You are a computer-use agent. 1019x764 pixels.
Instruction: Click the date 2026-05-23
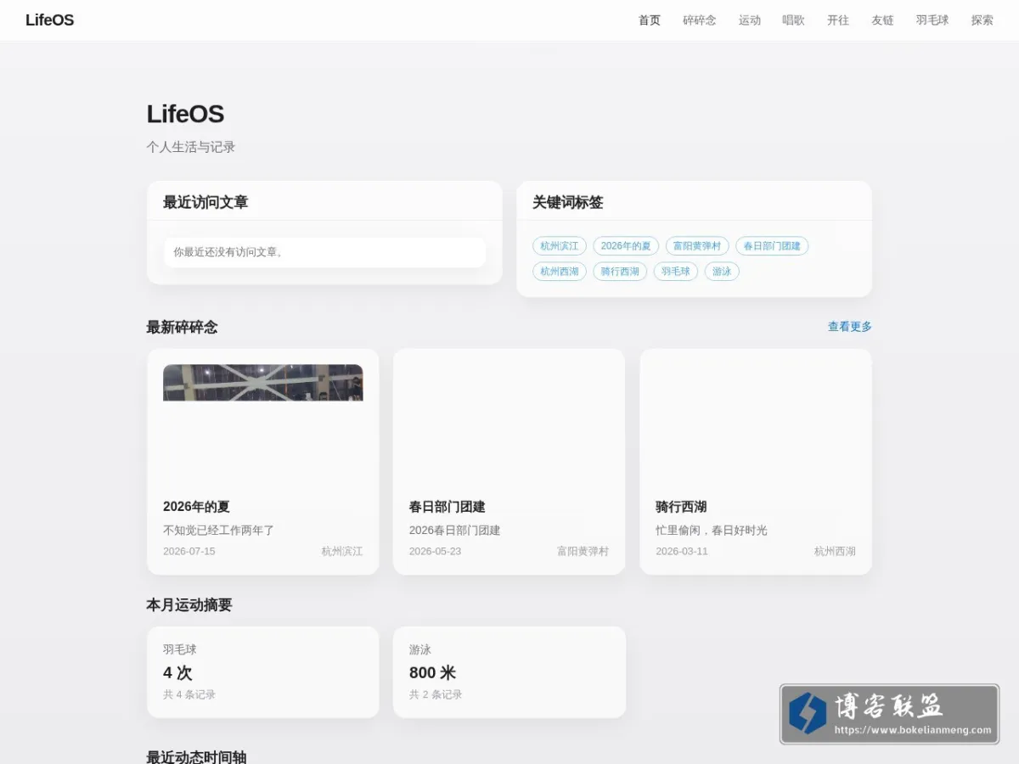(x=435, y=552)
